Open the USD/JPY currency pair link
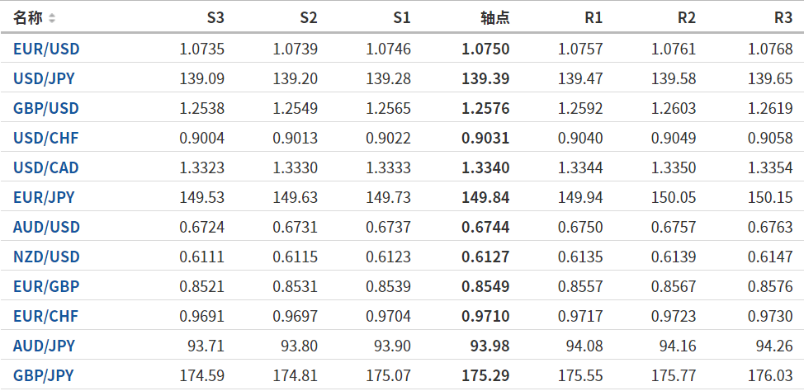Screen dimensions: 804x391 tap(45, 78)
